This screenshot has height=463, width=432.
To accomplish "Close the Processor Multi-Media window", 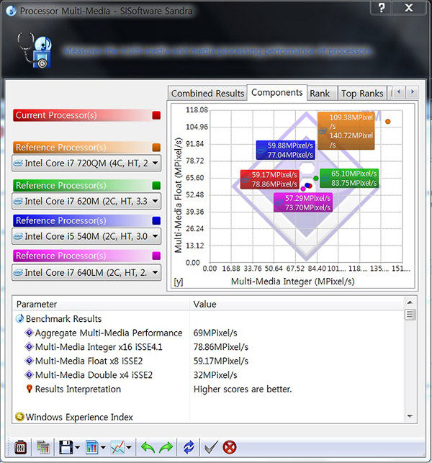I will [409, 7].
